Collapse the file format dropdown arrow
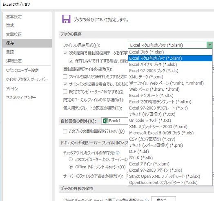The image size is (214, 201). pyautogui.click(x=210, y=45)
